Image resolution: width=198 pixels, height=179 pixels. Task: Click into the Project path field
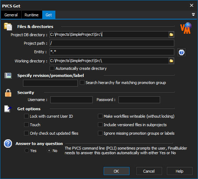pos(112,43)
